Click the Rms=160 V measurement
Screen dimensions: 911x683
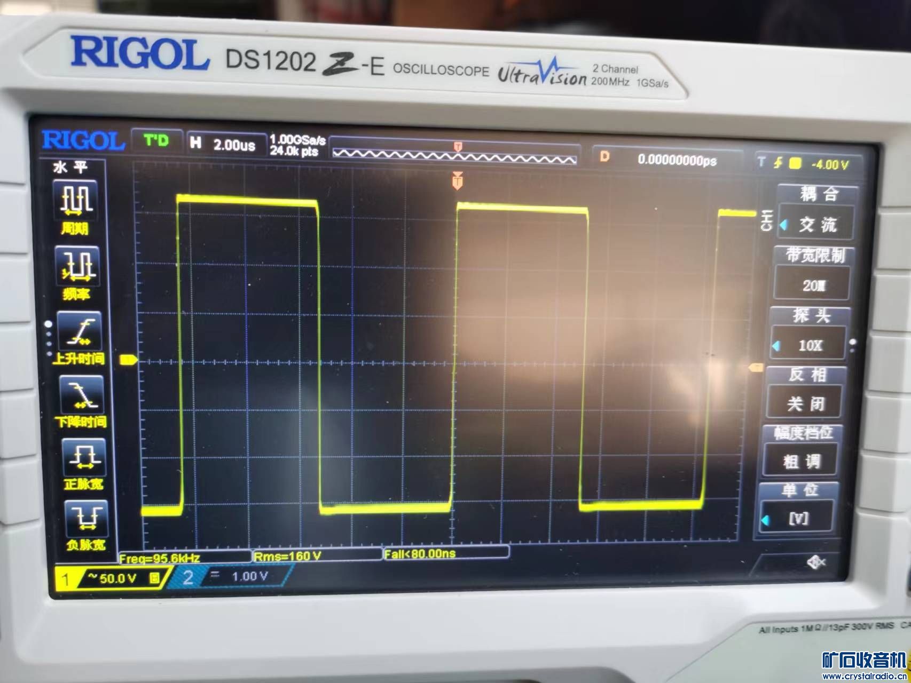317,556
